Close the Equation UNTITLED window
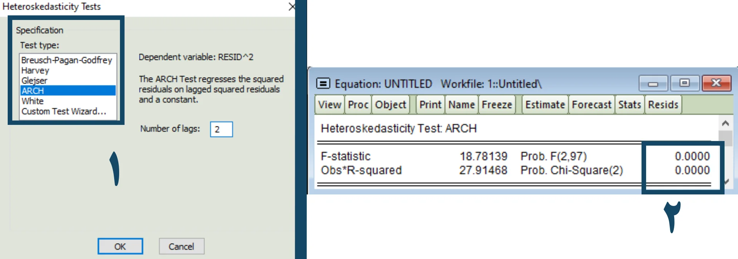The image size is (738, 259). click(x=716, y=83)
